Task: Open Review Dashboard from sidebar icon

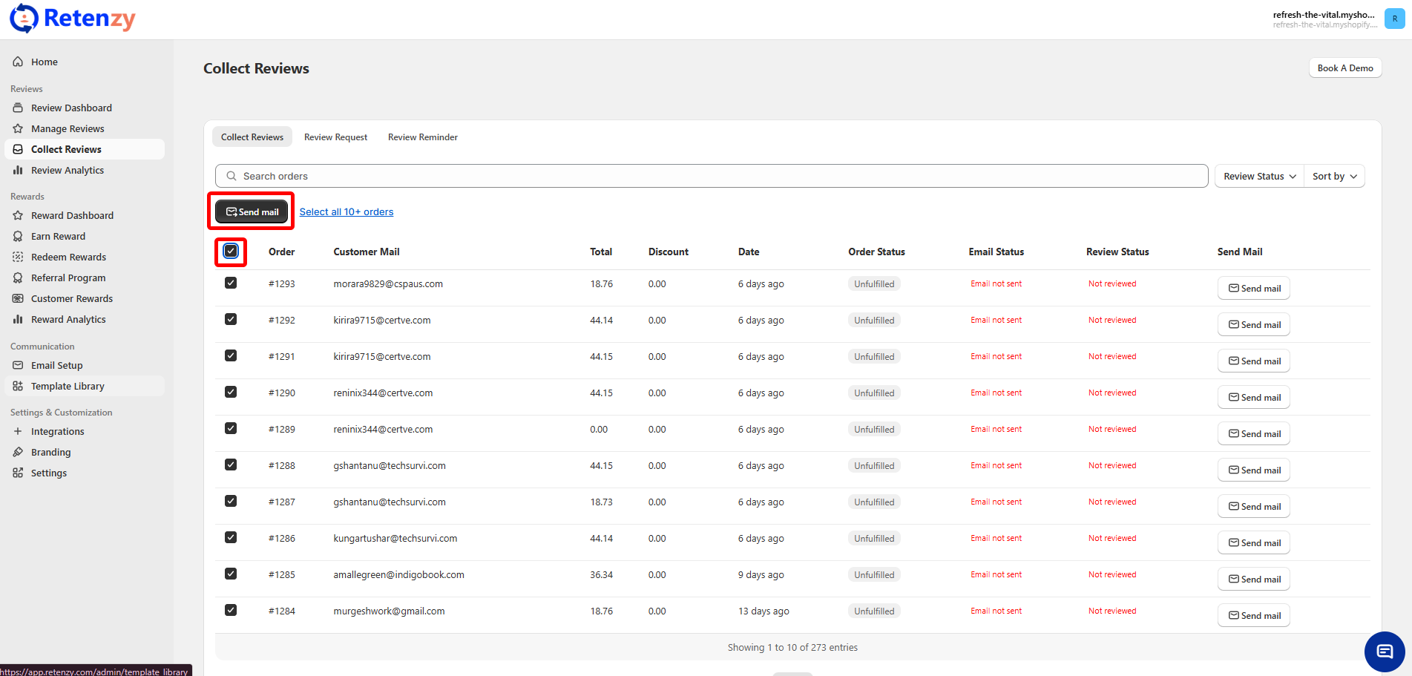Action: 18,108
